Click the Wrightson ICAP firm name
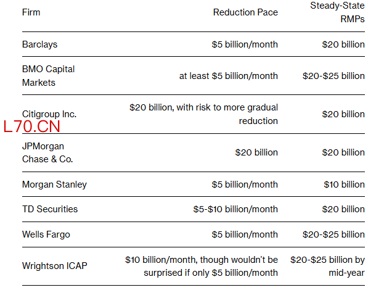Image resolution: width=376 pixels, height=290 pixels. pyautogui.click(x=54, y=266)
